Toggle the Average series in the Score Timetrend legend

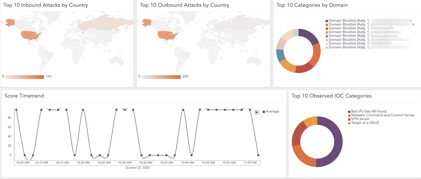[x=271, y=111]
